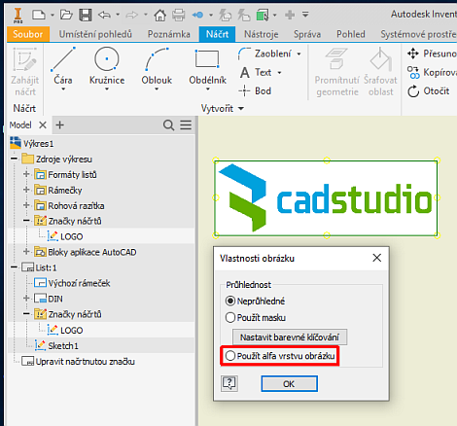Select the Sketch1 item in model tree

(x=63, y=346)
